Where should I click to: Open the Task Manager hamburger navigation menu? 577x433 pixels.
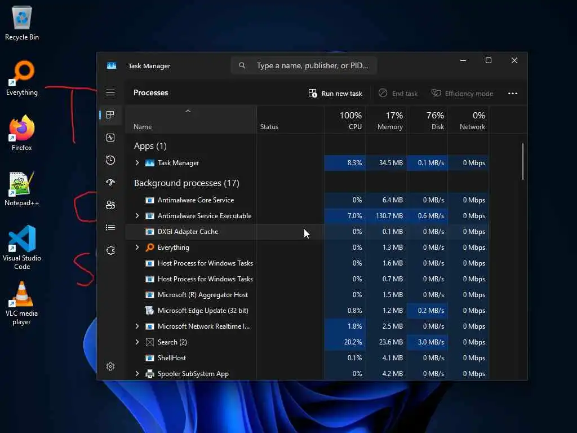110,93
